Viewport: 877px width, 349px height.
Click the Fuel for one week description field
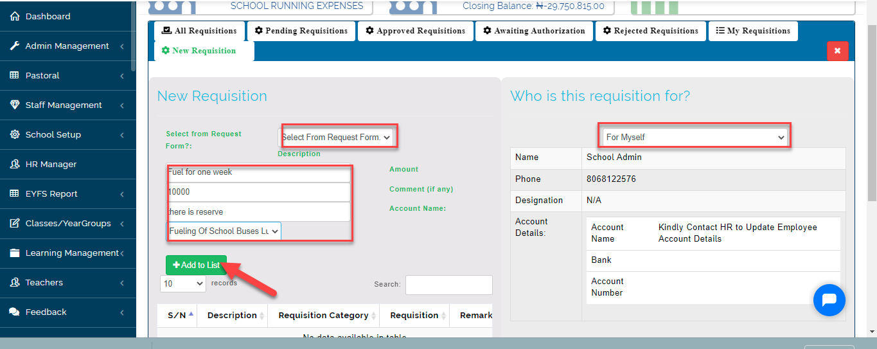[259, 172]
